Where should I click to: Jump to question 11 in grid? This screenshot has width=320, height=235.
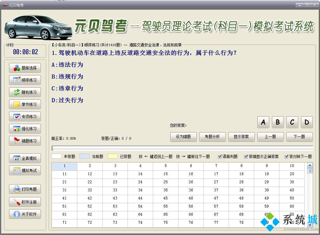tap(65, 174)
